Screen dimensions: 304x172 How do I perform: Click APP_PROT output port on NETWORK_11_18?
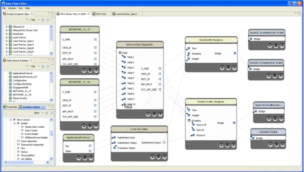(x=95, y=111)
